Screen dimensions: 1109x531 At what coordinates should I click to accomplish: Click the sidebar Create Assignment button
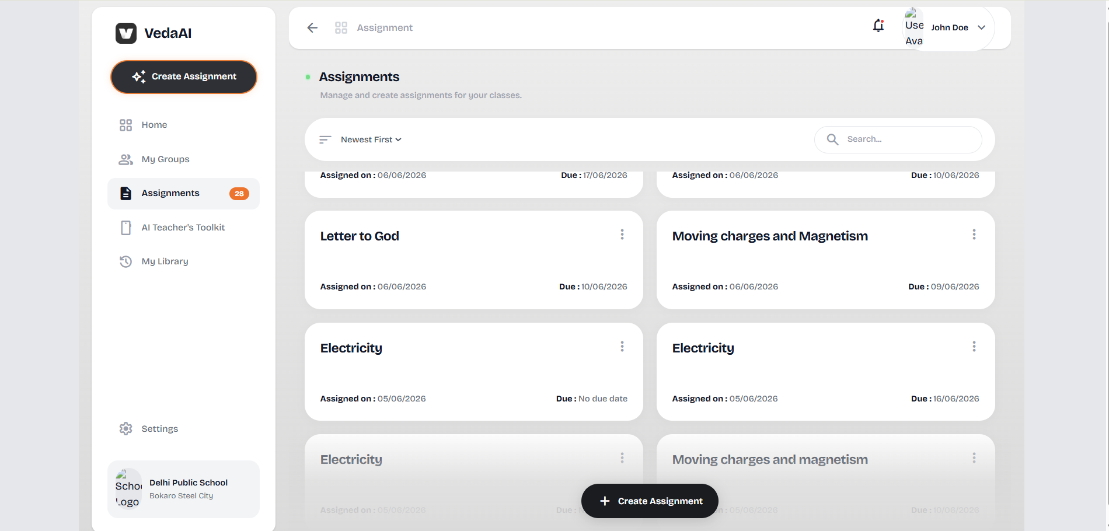point(184,77)
